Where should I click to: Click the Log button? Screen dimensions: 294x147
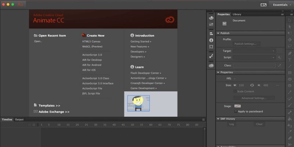[x=232, y=124]
